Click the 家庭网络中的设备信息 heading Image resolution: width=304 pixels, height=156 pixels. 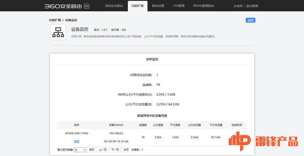pos(152,115)
